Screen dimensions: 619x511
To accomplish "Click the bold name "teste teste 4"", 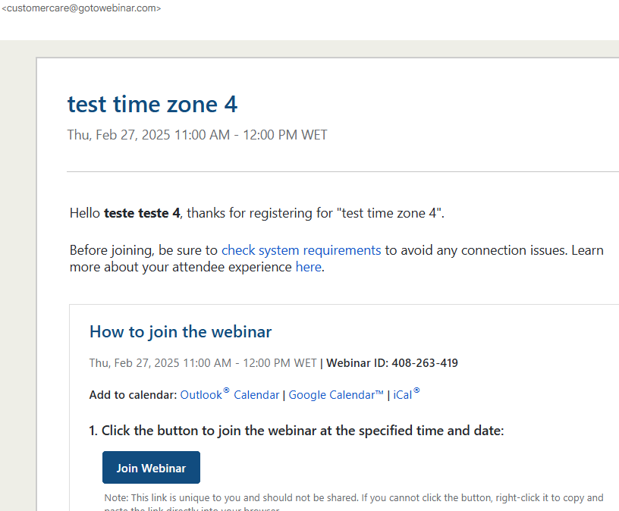I will click(x=142, y=213).
